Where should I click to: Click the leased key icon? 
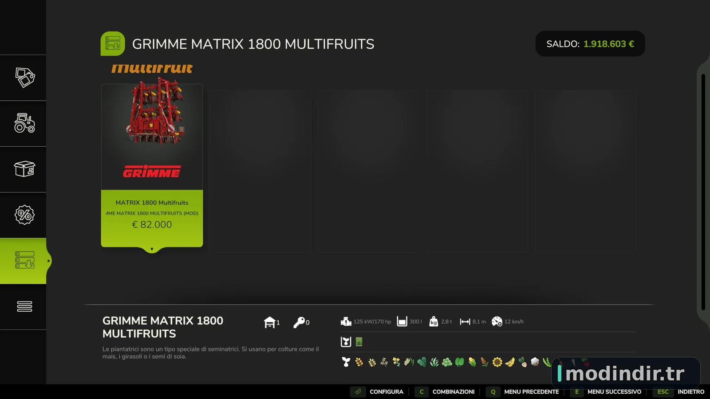pos(299,322)
